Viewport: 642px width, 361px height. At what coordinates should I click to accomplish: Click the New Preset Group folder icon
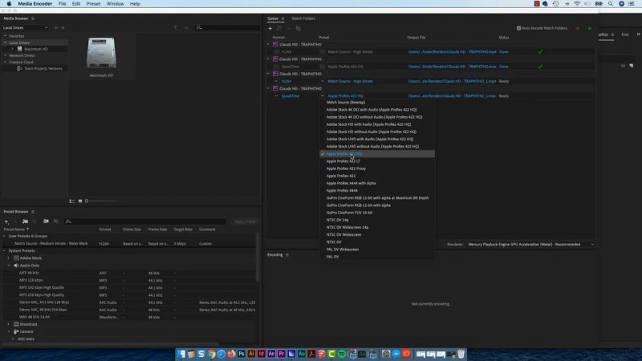tap(26, 221)
